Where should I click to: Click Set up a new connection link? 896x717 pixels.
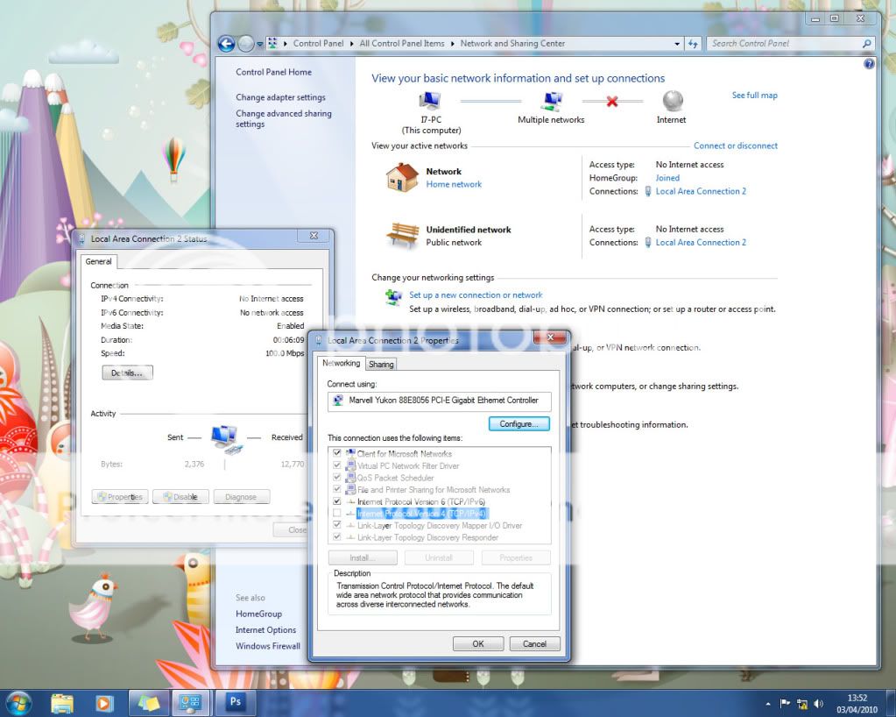(476, 295)
